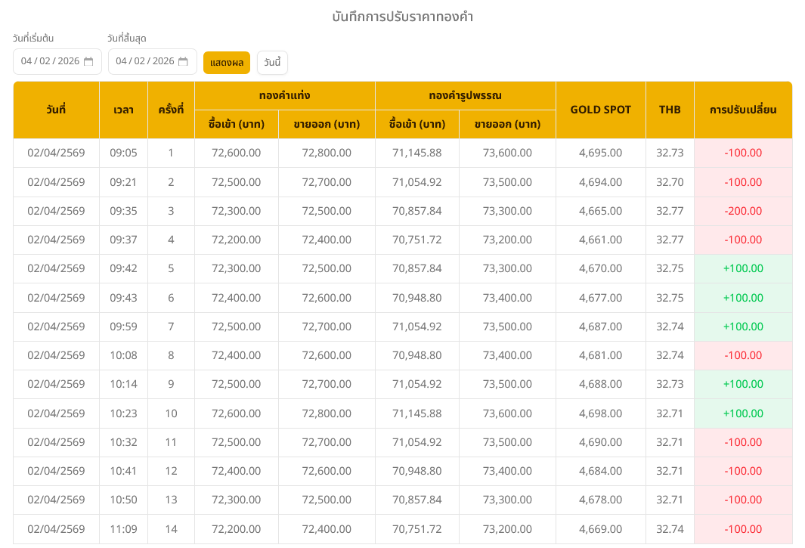Select the 32.70 THB rate cell
The height and width of the screenshot is (548, 805).
pos(670,182)
